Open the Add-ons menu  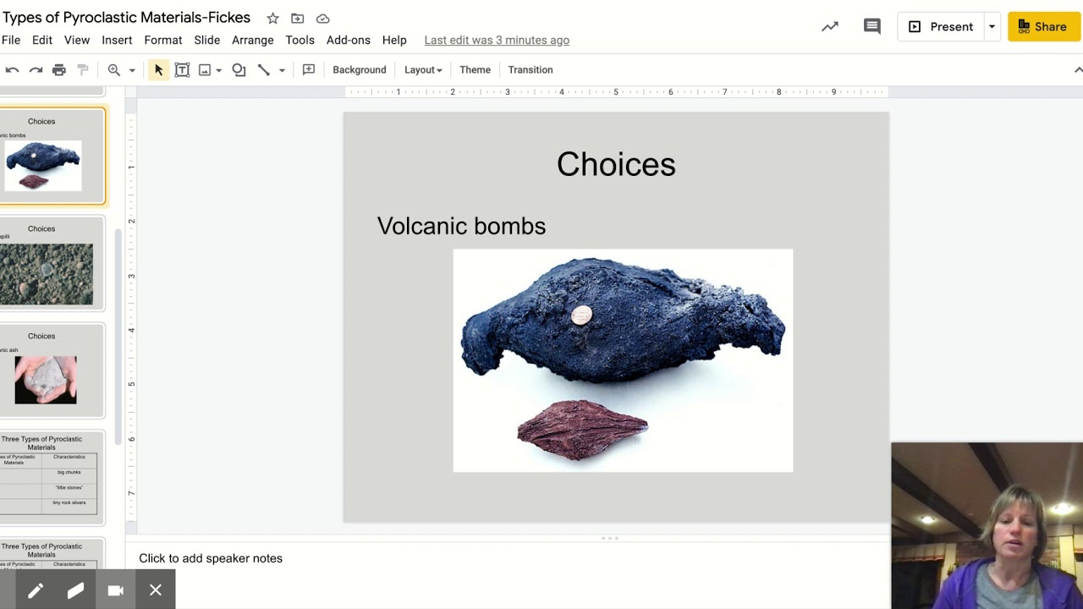[349, 40]
